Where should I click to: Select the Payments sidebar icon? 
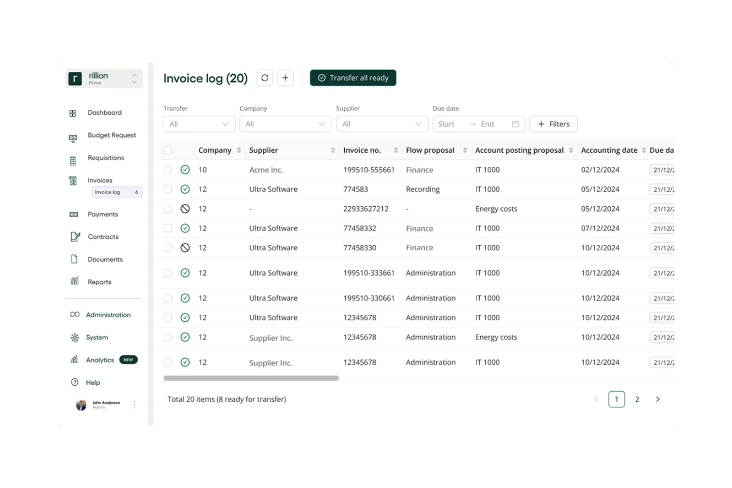[x=73, y=214]
